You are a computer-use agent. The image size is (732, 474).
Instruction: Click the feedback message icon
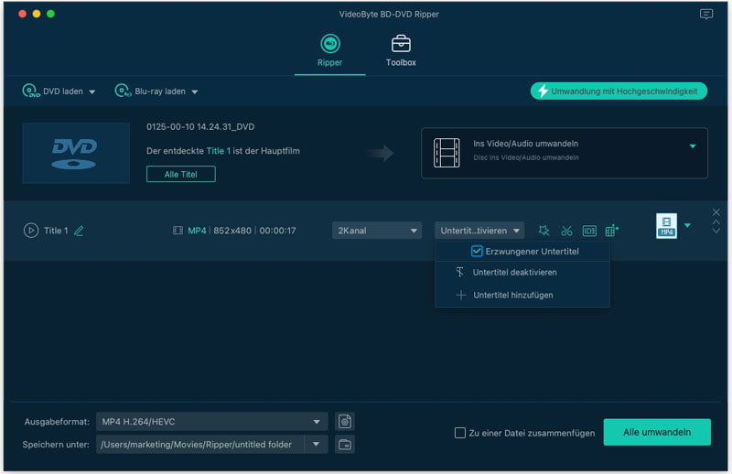(x=705, y=14)
